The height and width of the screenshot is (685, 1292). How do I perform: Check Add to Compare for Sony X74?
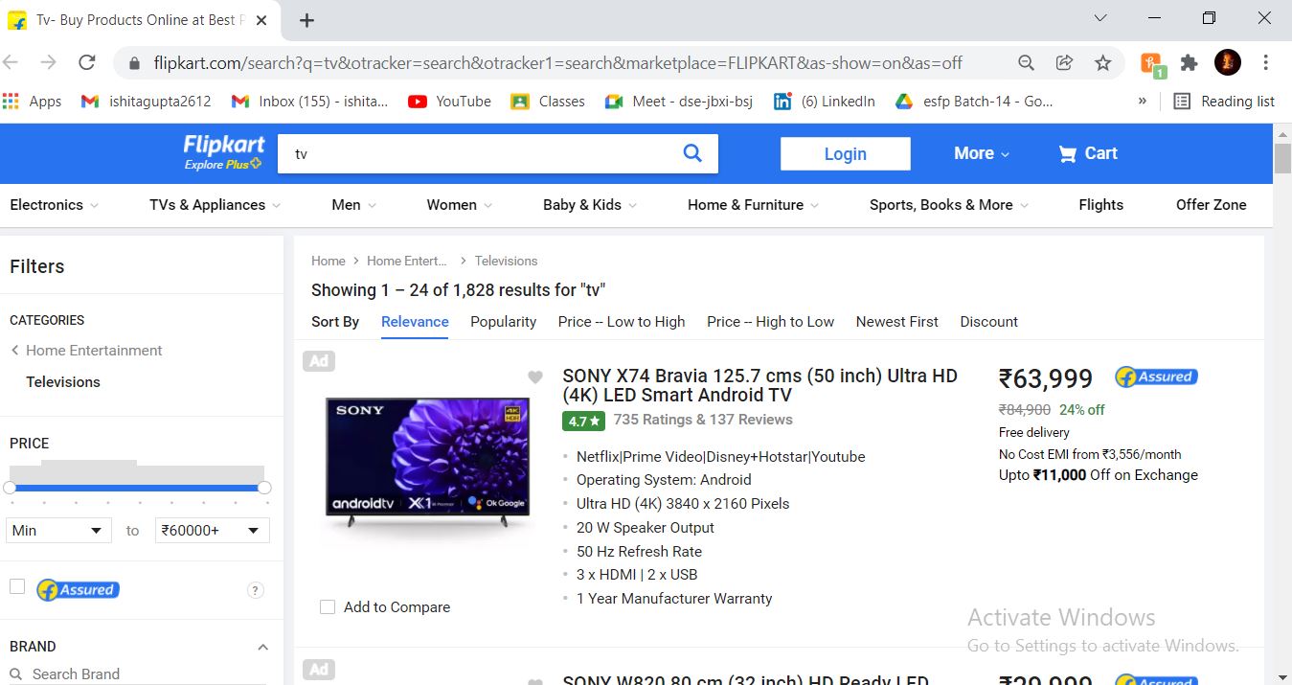[x=328, y=607]
